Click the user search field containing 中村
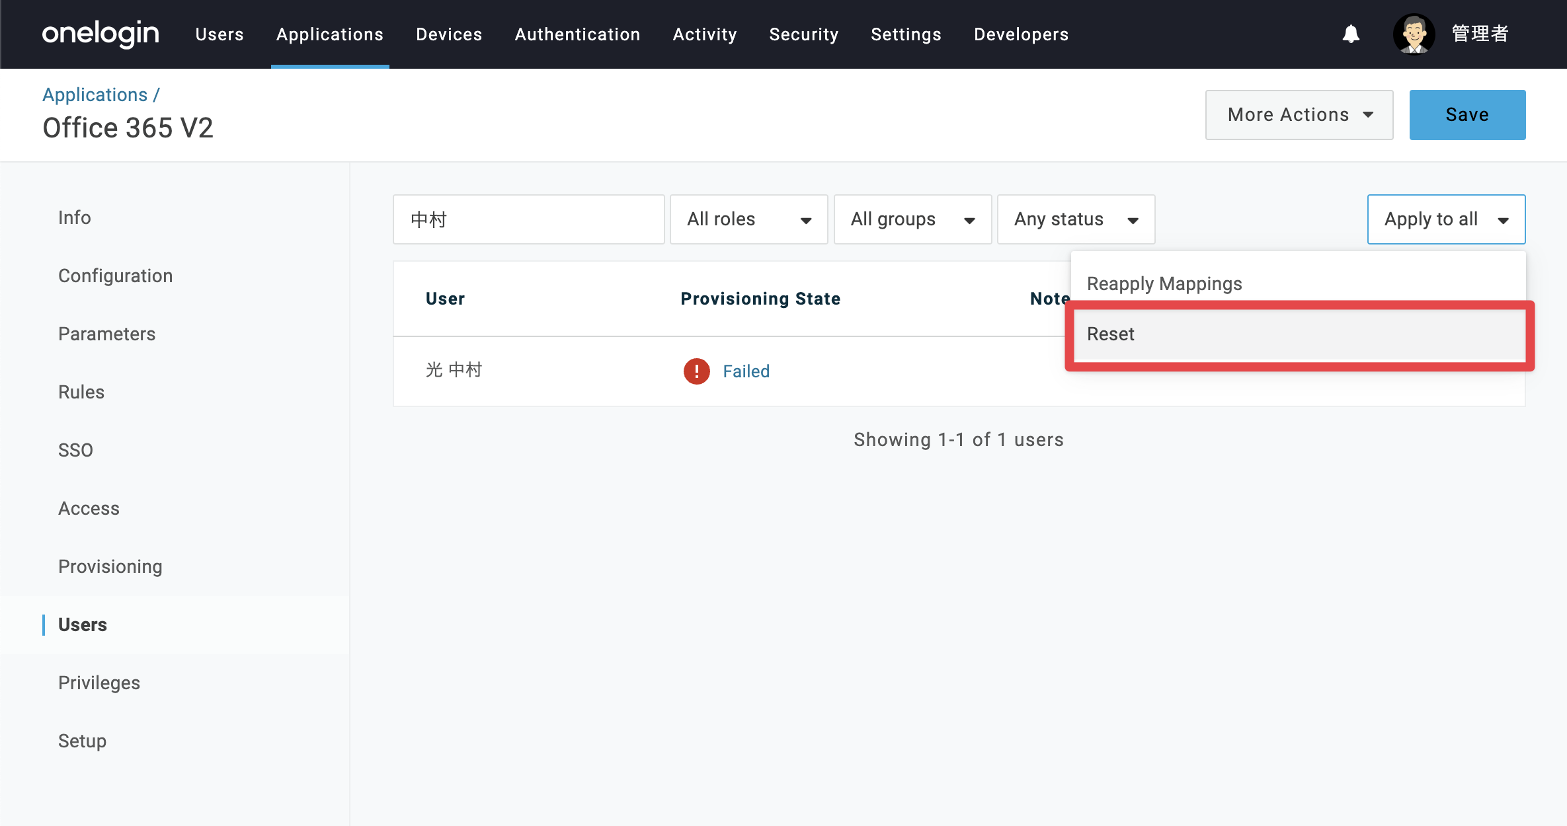The width and height of the screenshot is (1567, 826). pyautogui.click(x=529, y=219)
